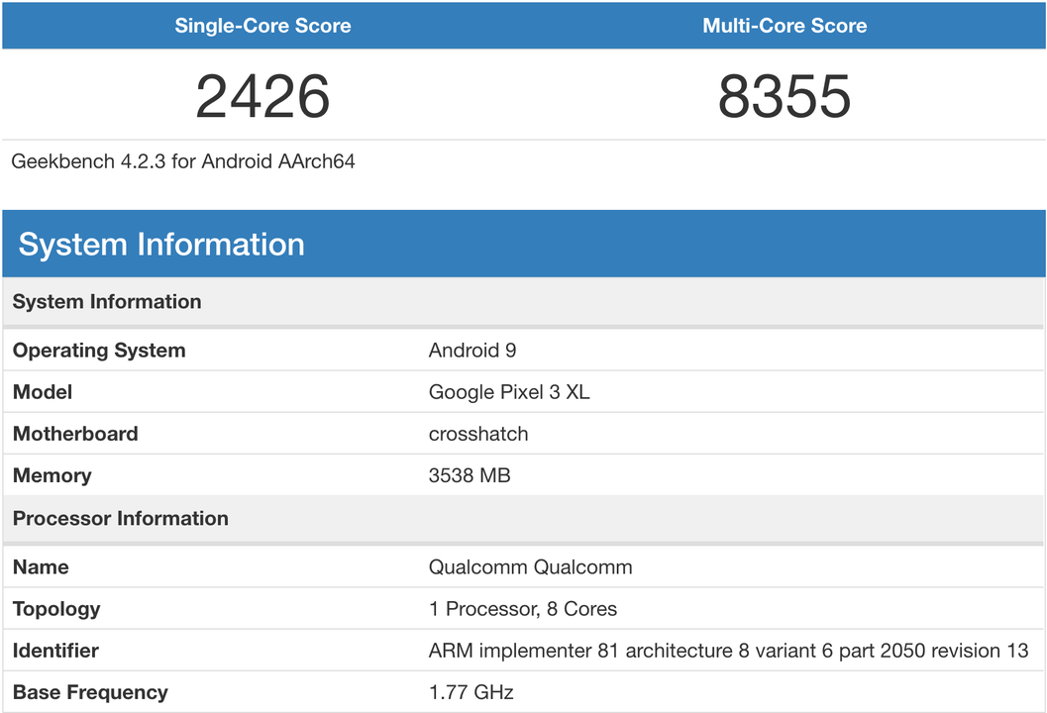Select the Qualcomm Qualcomm processor name
This screenshot has width=1047, height=713.
530,567
